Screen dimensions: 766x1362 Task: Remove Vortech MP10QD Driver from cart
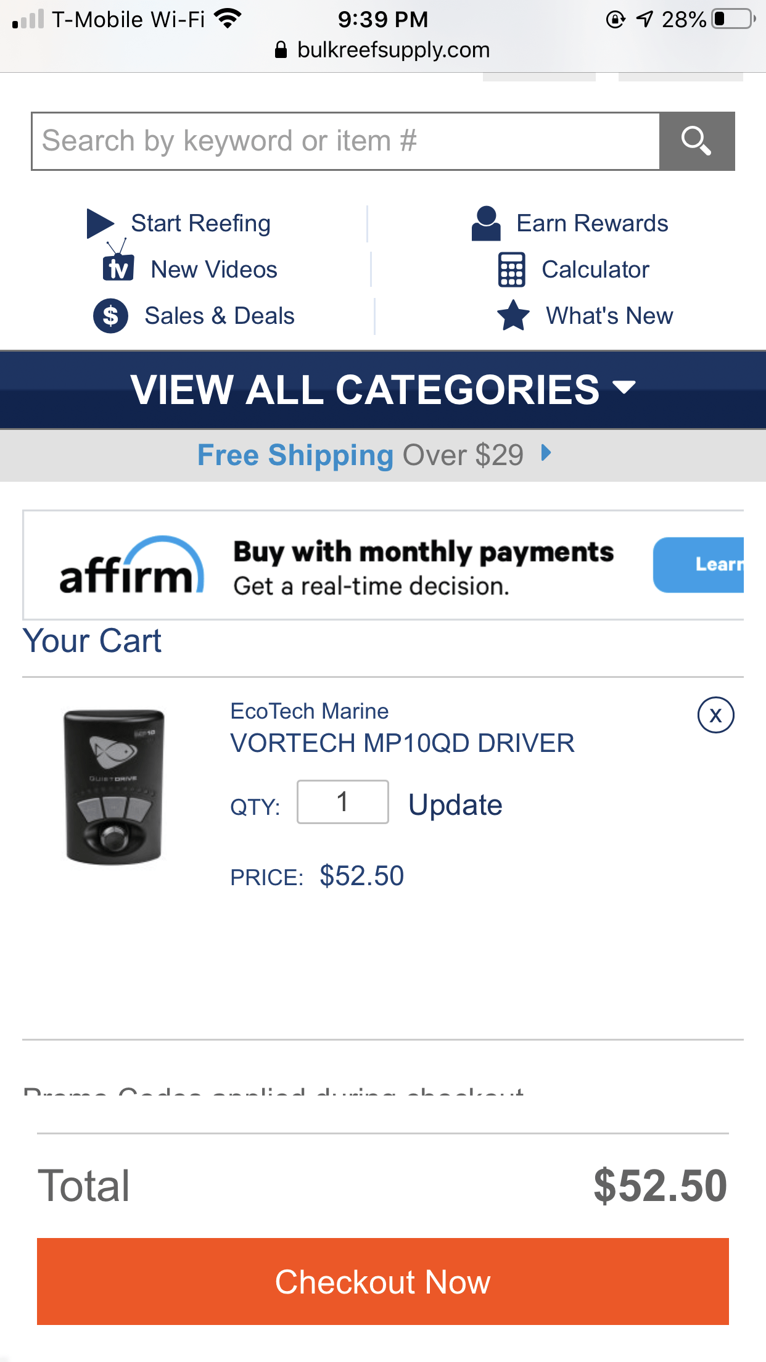(715, 716)
